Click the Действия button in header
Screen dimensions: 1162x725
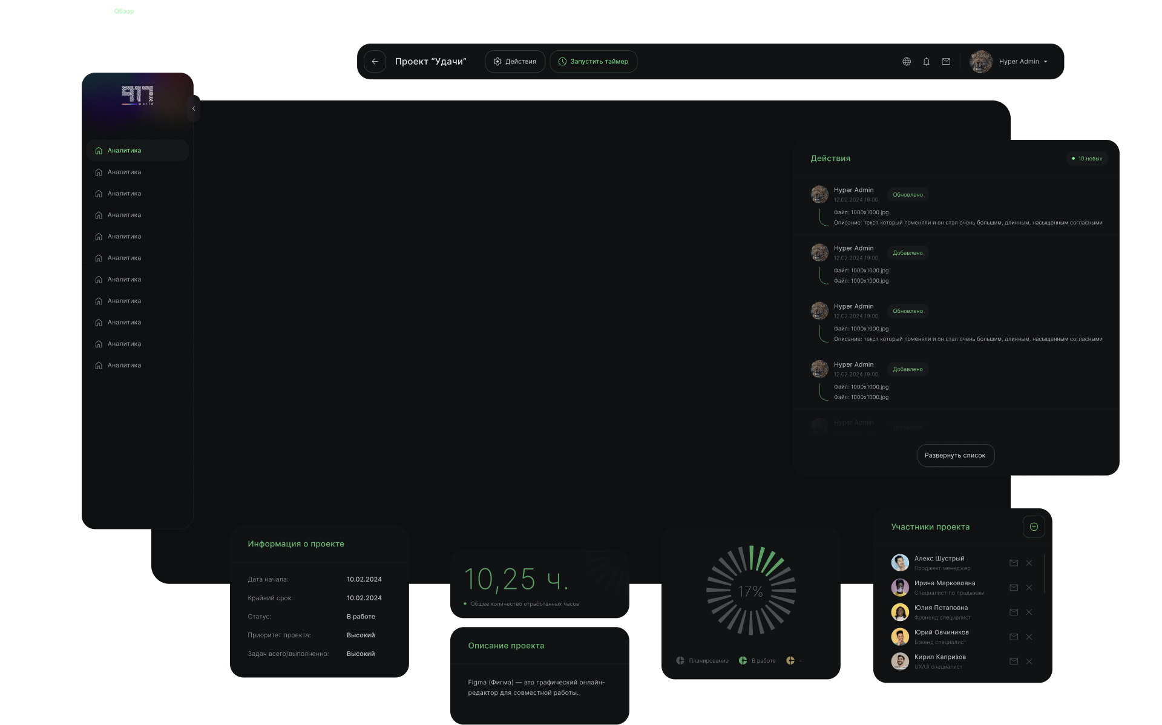(514, 62)
